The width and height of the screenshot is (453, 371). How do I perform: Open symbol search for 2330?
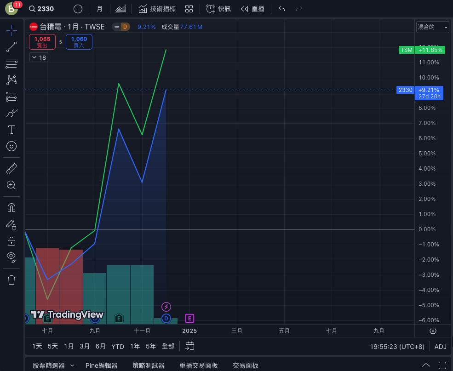tap(41, 9)
